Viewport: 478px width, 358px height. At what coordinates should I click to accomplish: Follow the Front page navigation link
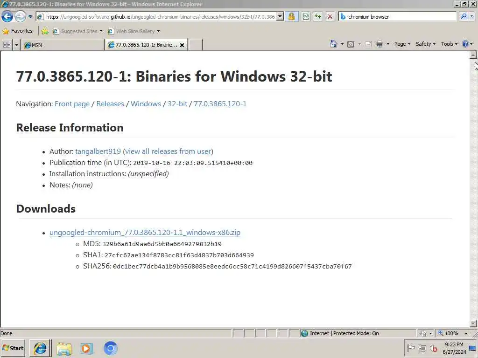[x=72, y=104]
